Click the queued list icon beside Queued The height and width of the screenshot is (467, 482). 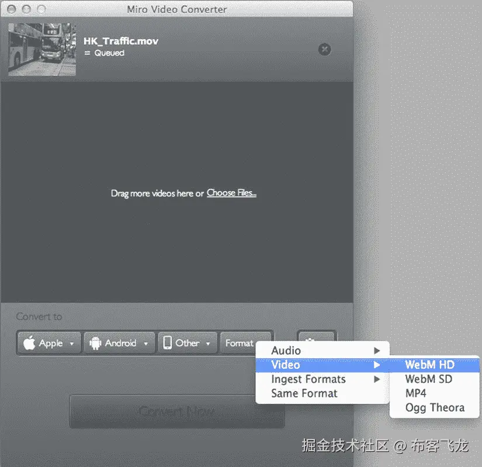pyautogui.click(x=87, y=53)
